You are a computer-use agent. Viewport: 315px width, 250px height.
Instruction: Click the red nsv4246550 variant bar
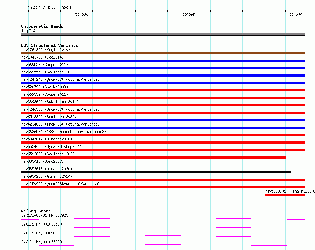163,113
